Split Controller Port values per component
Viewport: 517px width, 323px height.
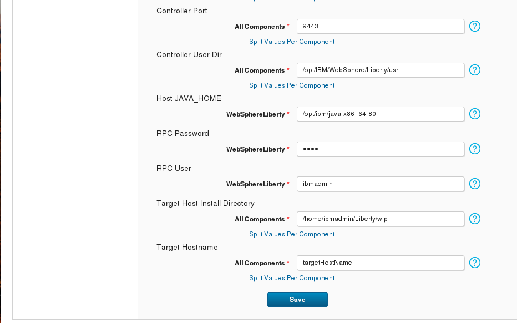[292, 42]
